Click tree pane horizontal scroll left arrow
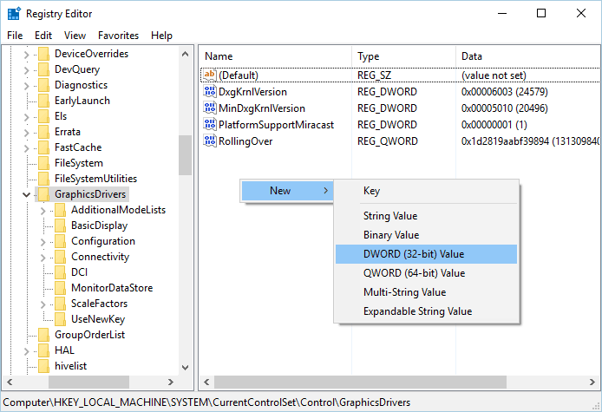This screenshot has height=412, width=602. click(10, 382)
